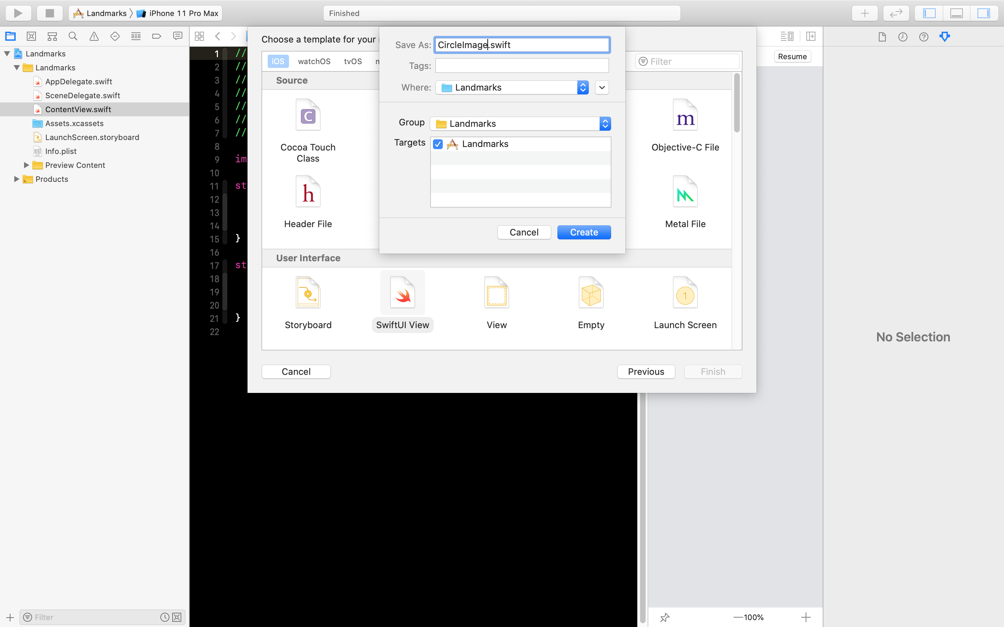Expand the Preview Content folder
Image resolution: width=1004 pixels, height=627 pixels.
26,165
